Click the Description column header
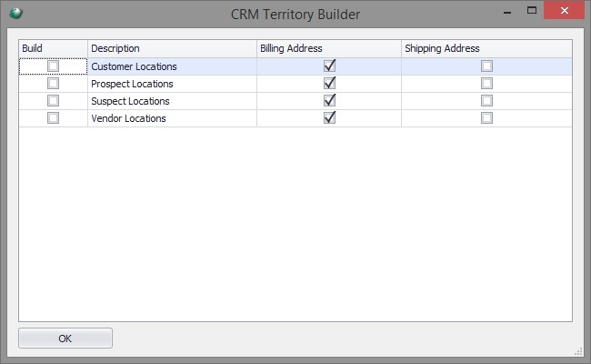This screenshot has width=591, height=364. pyautogui.click(x=172, y=48)
